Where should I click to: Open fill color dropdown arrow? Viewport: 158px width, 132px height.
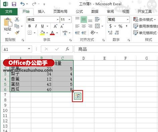(47, 33)
